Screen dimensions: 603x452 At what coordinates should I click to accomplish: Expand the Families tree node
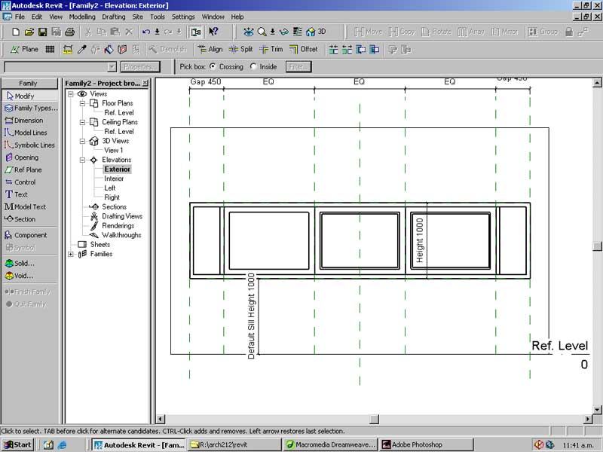pyautogui.click(x=72, y=254)
